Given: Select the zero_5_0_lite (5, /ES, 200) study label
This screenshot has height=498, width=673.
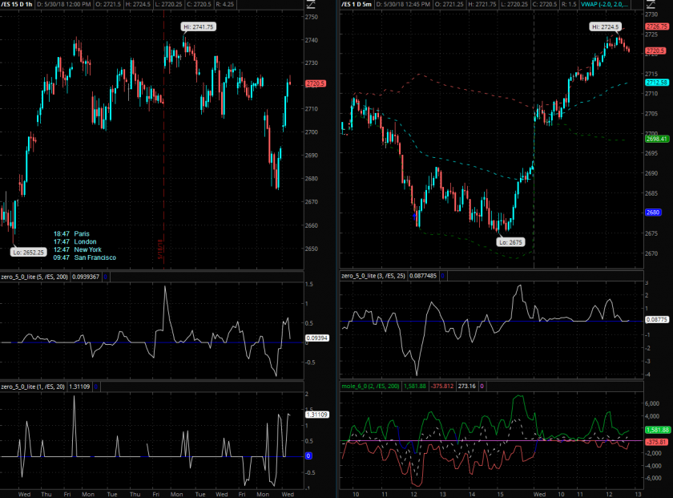Looking at the screenshot, I should [x=34, y=277].
